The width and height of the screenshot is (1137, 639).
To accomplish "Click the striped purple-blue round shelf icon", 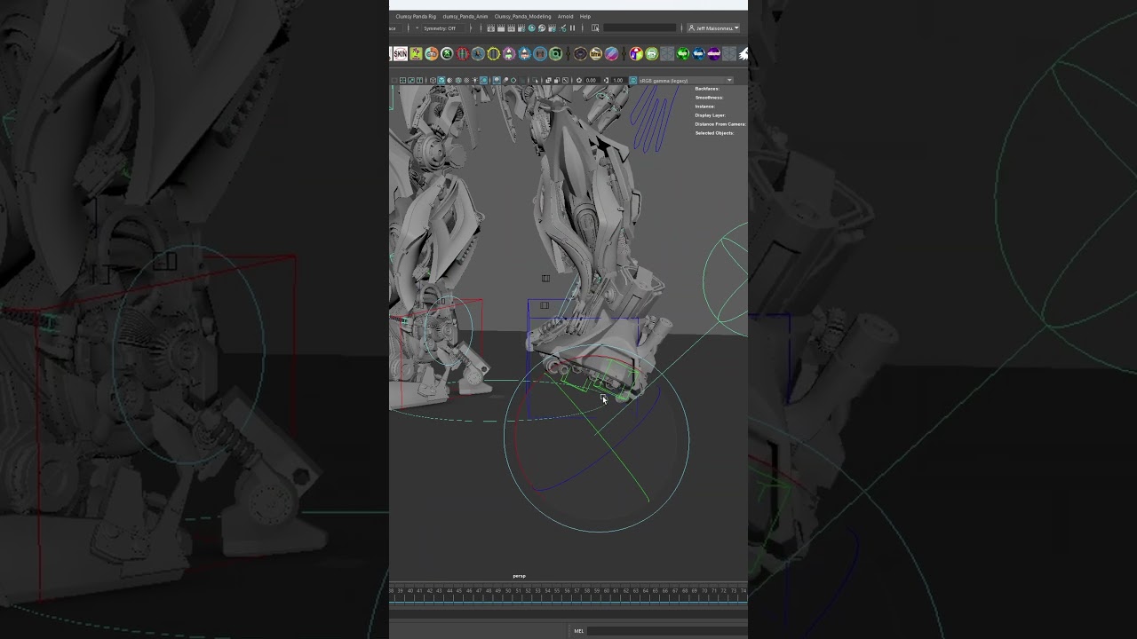I will tap(611, 54).
